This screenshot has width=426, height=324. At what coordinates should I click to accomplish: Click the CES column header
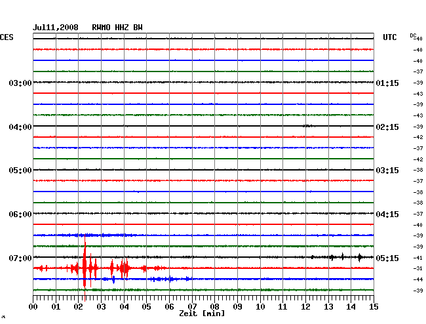coord(7,37)
